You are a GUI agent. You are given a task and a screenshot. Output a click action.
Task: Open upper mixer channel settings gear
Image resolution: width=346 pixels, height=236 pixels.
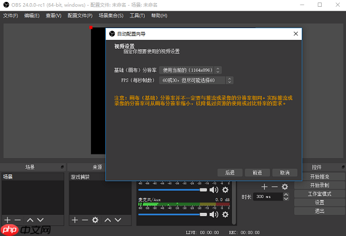225,190
